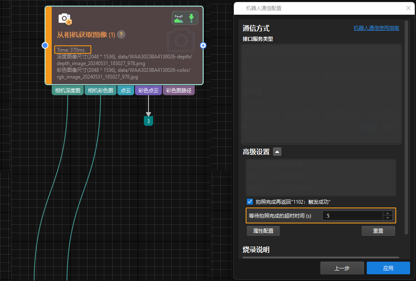Open the 机器人通信使用指南 link

pos(376,28)
